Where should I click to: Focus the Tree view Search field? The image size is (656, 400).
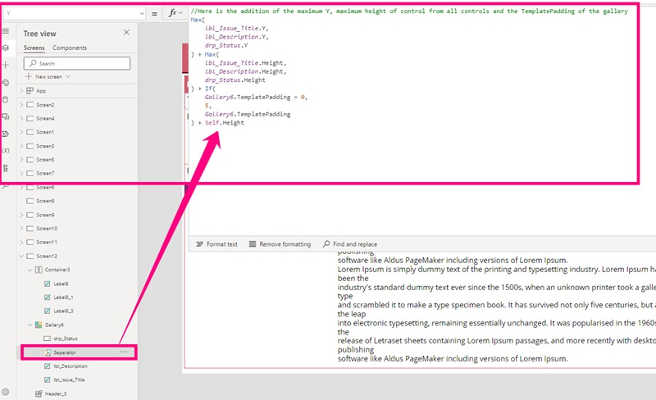tap(77, 63)
